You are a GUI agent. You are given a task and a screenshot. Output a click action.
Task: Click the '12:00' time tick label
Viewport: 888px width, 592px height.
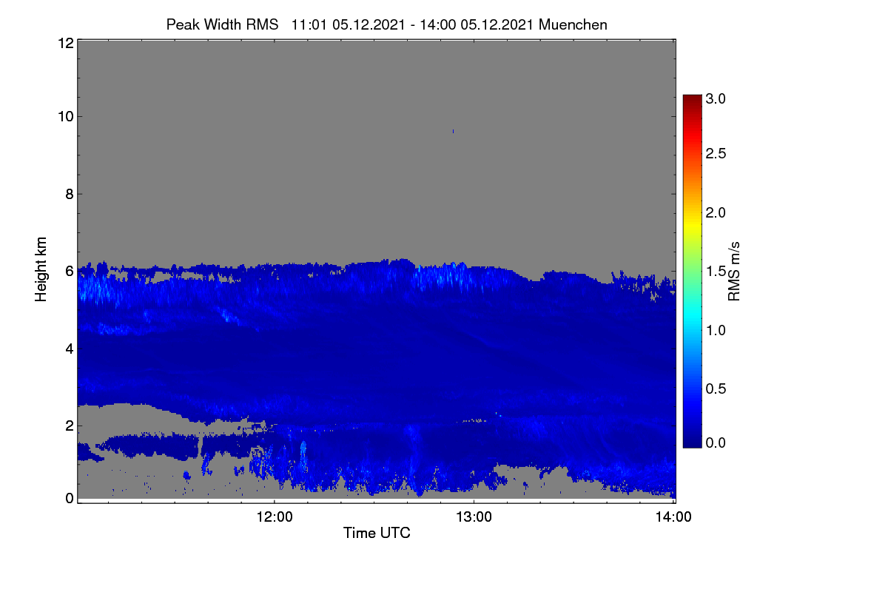point(274,517)
